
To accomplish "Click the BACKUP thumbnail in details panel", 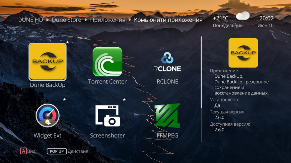I will tap(243, 53).
